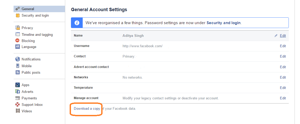Select the Privacy padlock icon
Image resolution: width=300 pixels, height=124 pixels.
[17, 28]
